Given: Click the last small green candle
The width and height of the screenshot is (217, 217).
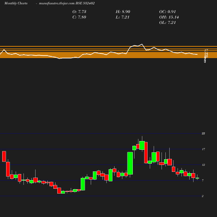Looking at the screenshot, I should point(197,178).
